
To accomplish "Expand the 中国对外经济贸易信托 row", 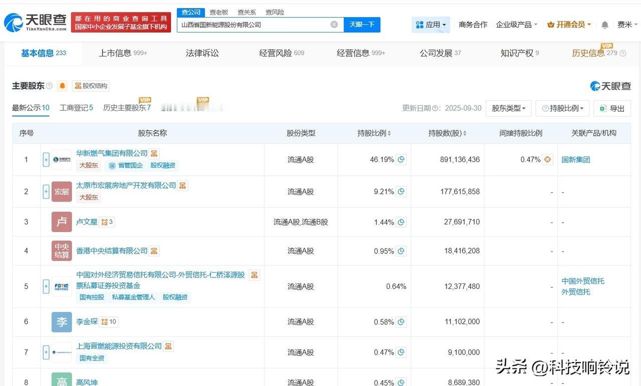I will point(46,286).
